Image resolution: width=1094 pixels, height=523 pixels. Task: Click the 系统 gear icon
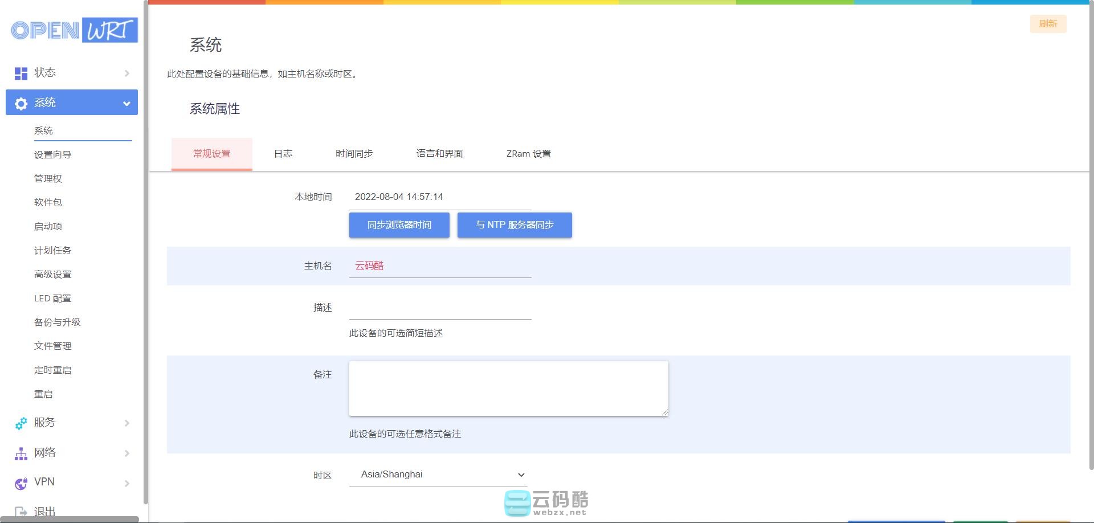pos(21,103)
